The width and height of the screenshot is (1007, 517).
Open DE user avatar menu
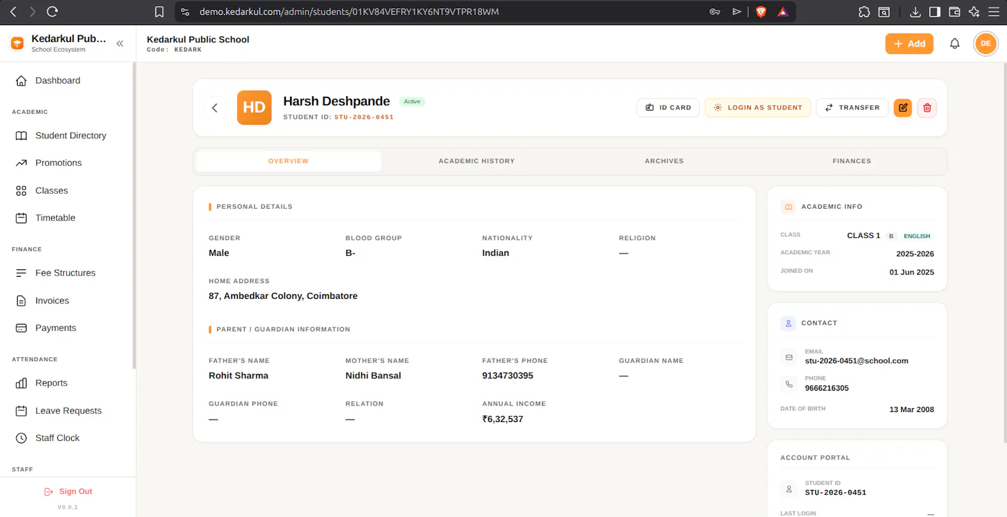pyautogui.click(x=986, y=43)
